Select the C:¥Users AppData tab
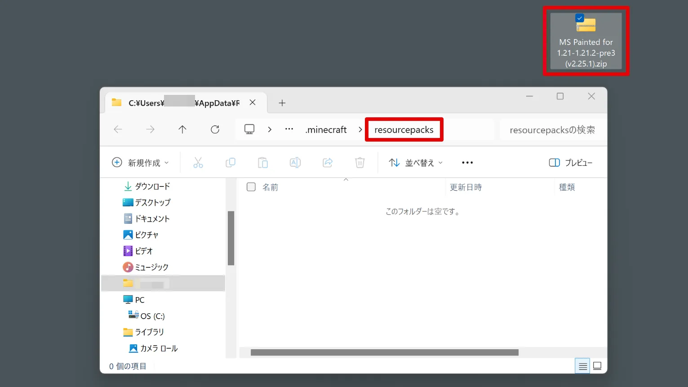Screen dimensions: 688x387 [x=186, y=103]
